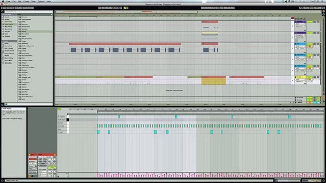
Task: Toggle the piano roll Fold button
Action: [x=60, y=109]
